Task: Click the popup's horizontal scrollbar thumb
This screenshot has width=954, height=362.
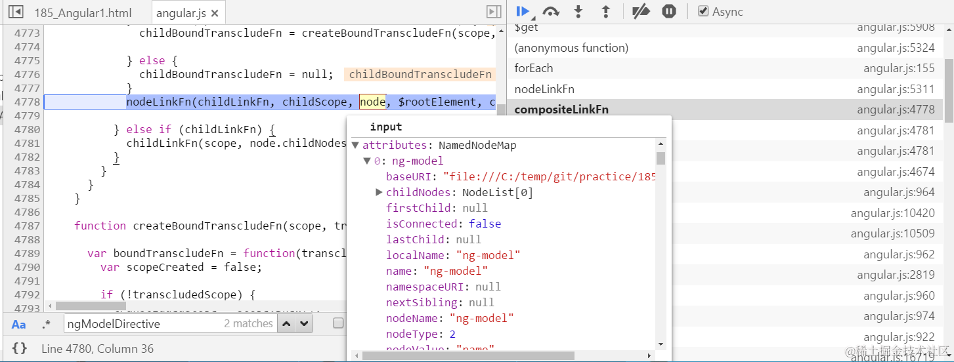Action: (468, 355)
